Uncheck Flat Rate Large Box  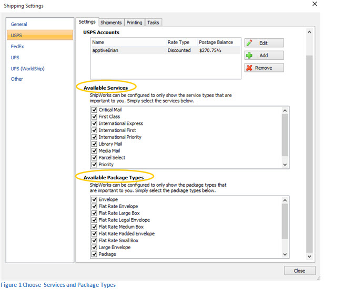94,213
